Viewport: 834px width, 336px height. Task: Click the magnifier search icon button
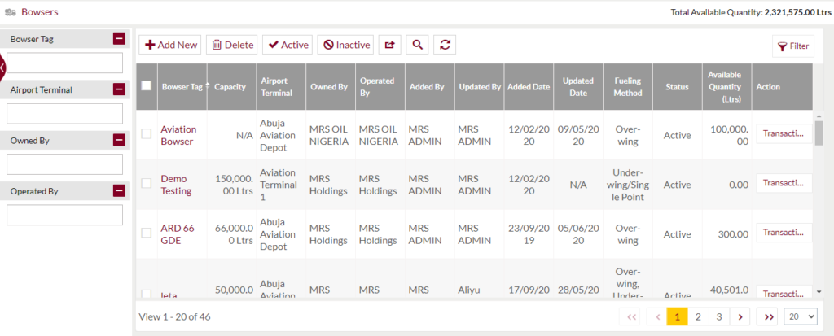tap(418, 46)
